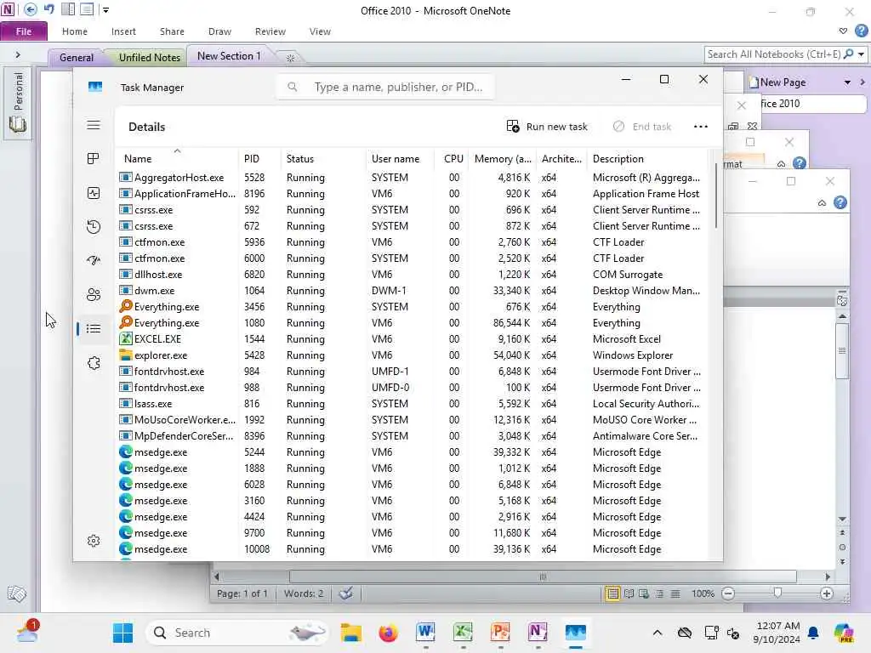Expand the Customize Quick Access Toolbar dropdown
The height and width of the screenshot is (653, 871).
(x=105, y=10)
